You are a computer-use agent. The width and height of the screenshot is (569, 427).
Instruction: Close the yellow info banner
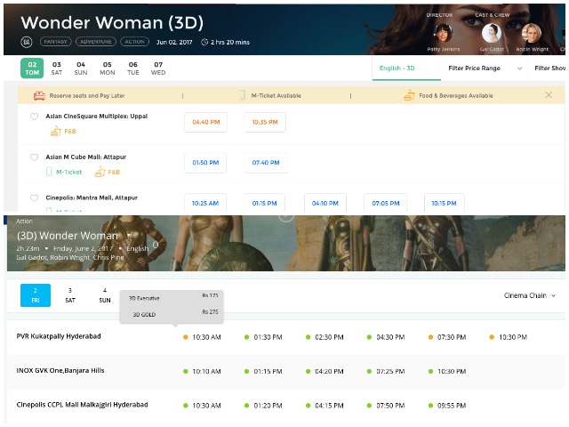[x=549, y=95]
